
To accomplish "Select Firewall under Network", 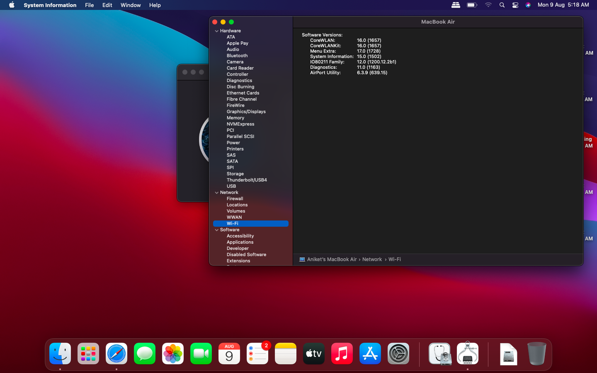I will point(235,199).
